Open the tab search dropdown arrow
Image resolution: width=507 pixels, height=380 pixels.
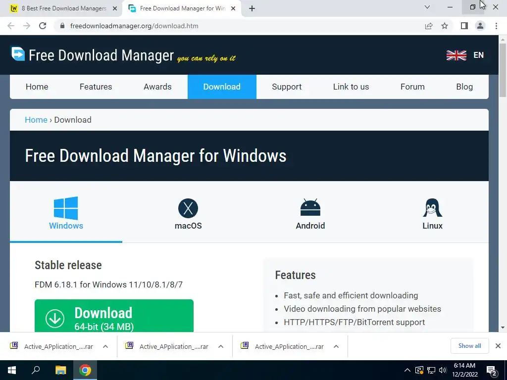point(427,7)
